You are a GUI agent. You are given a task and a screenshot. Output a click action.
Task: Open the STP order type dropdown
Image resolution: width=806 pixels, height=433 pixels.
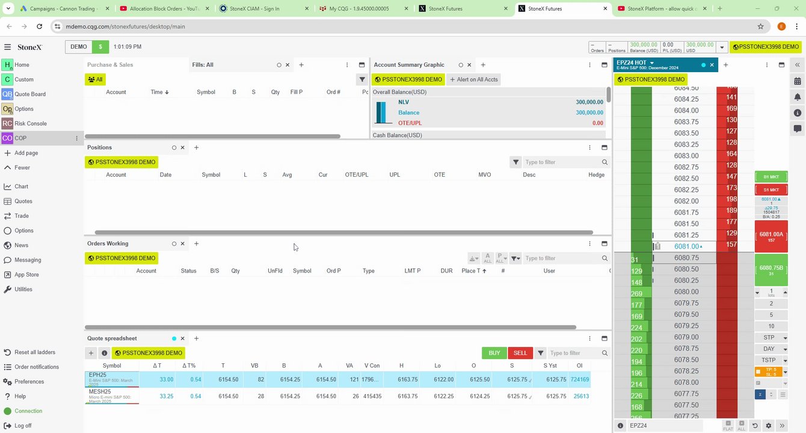[785, 338]
